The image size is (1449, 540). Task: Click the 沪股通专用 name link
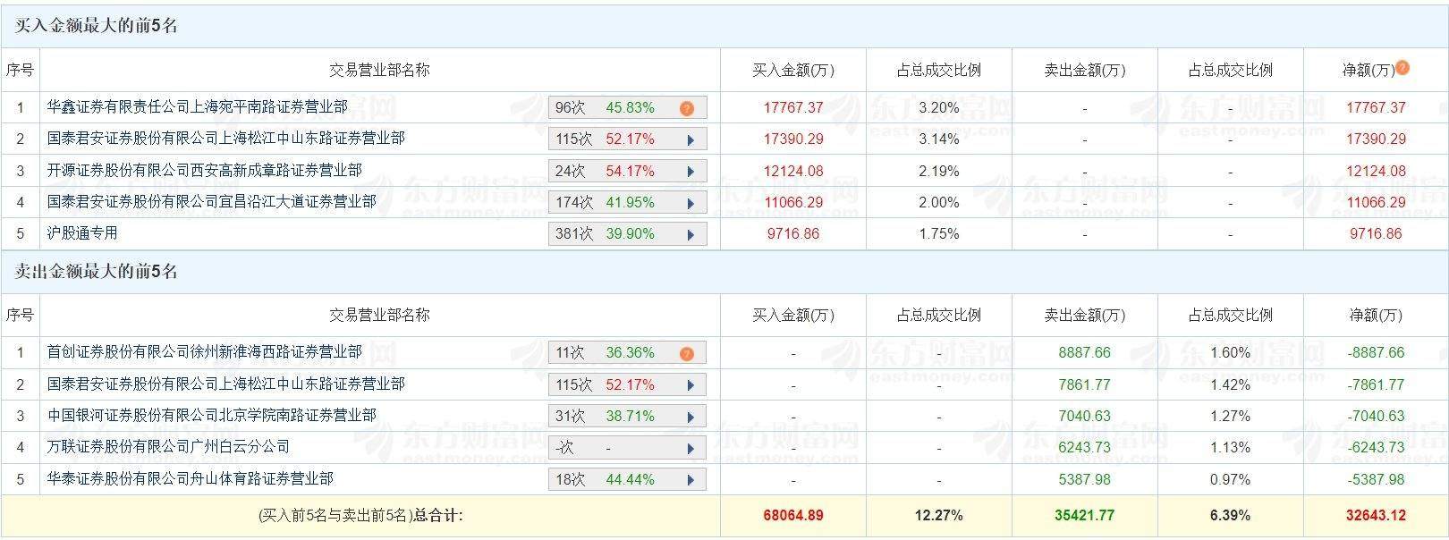(x=82, y=233)
